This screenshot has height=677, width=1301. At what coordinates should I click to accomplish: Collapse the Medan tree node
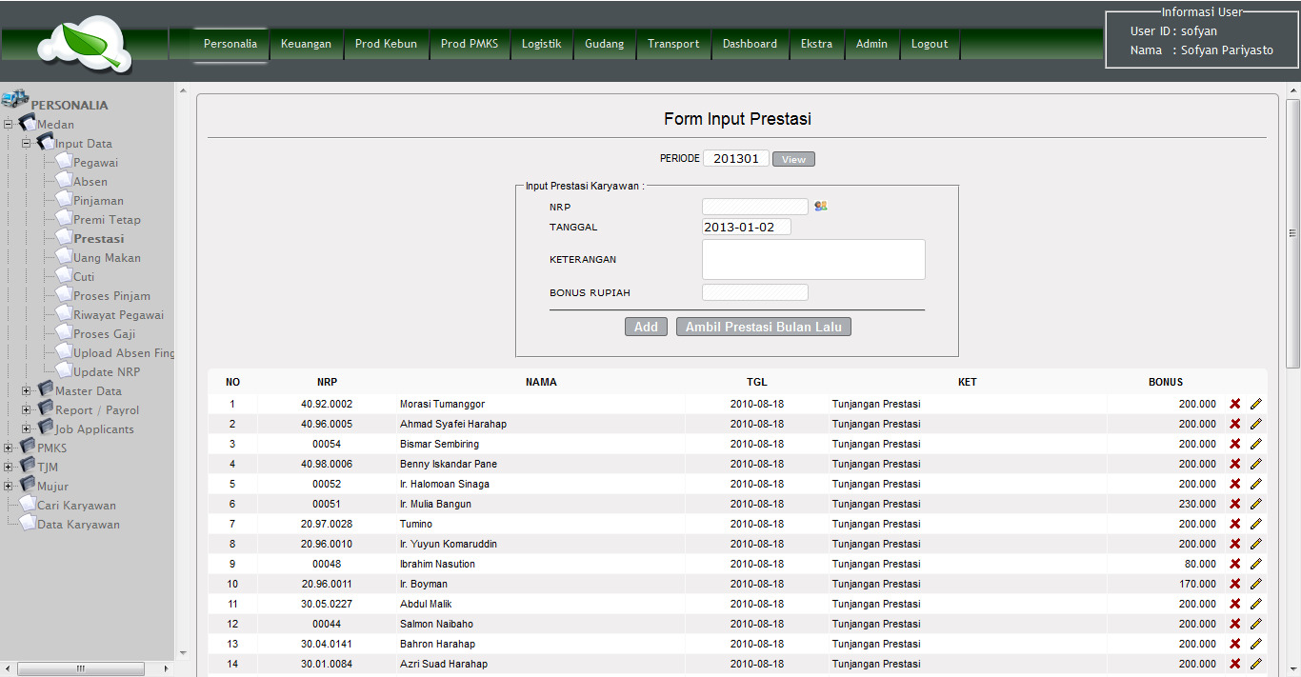(x=9, y=125)
